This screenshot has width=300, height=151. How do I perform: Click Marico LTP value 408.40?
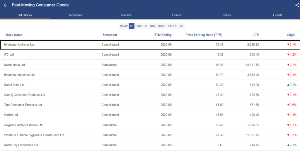click(x=255, y=115)
